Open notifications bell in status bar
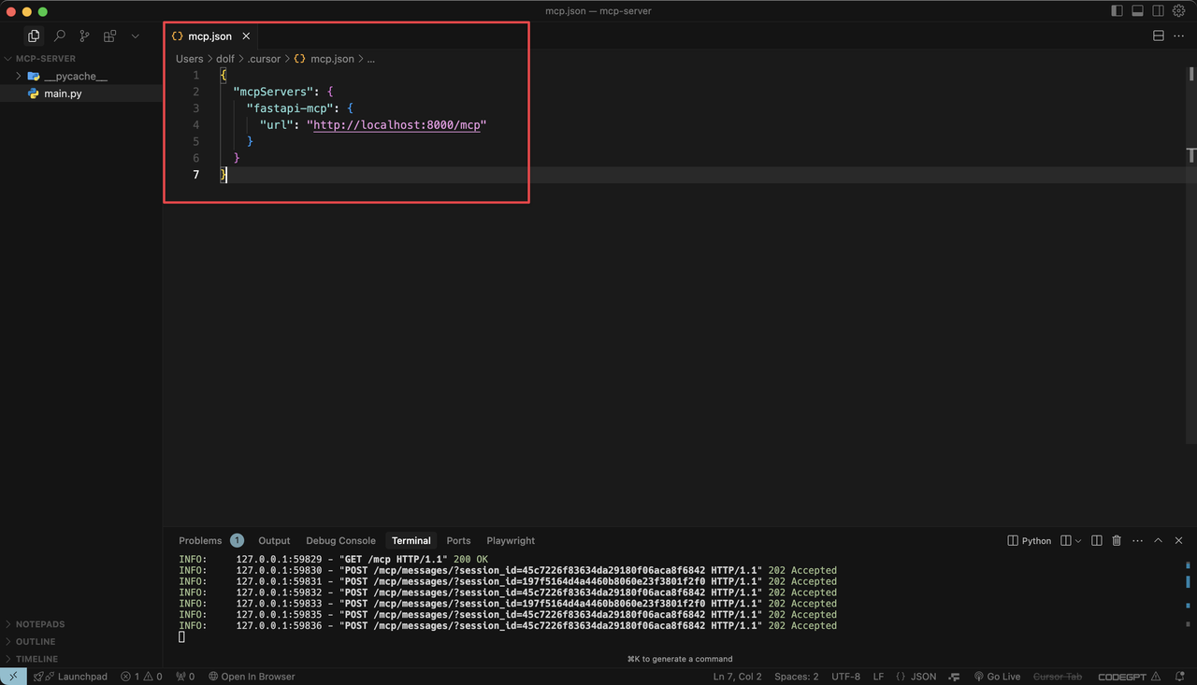The width and height of the screenshot is (1197, 685). [1181, 676]
